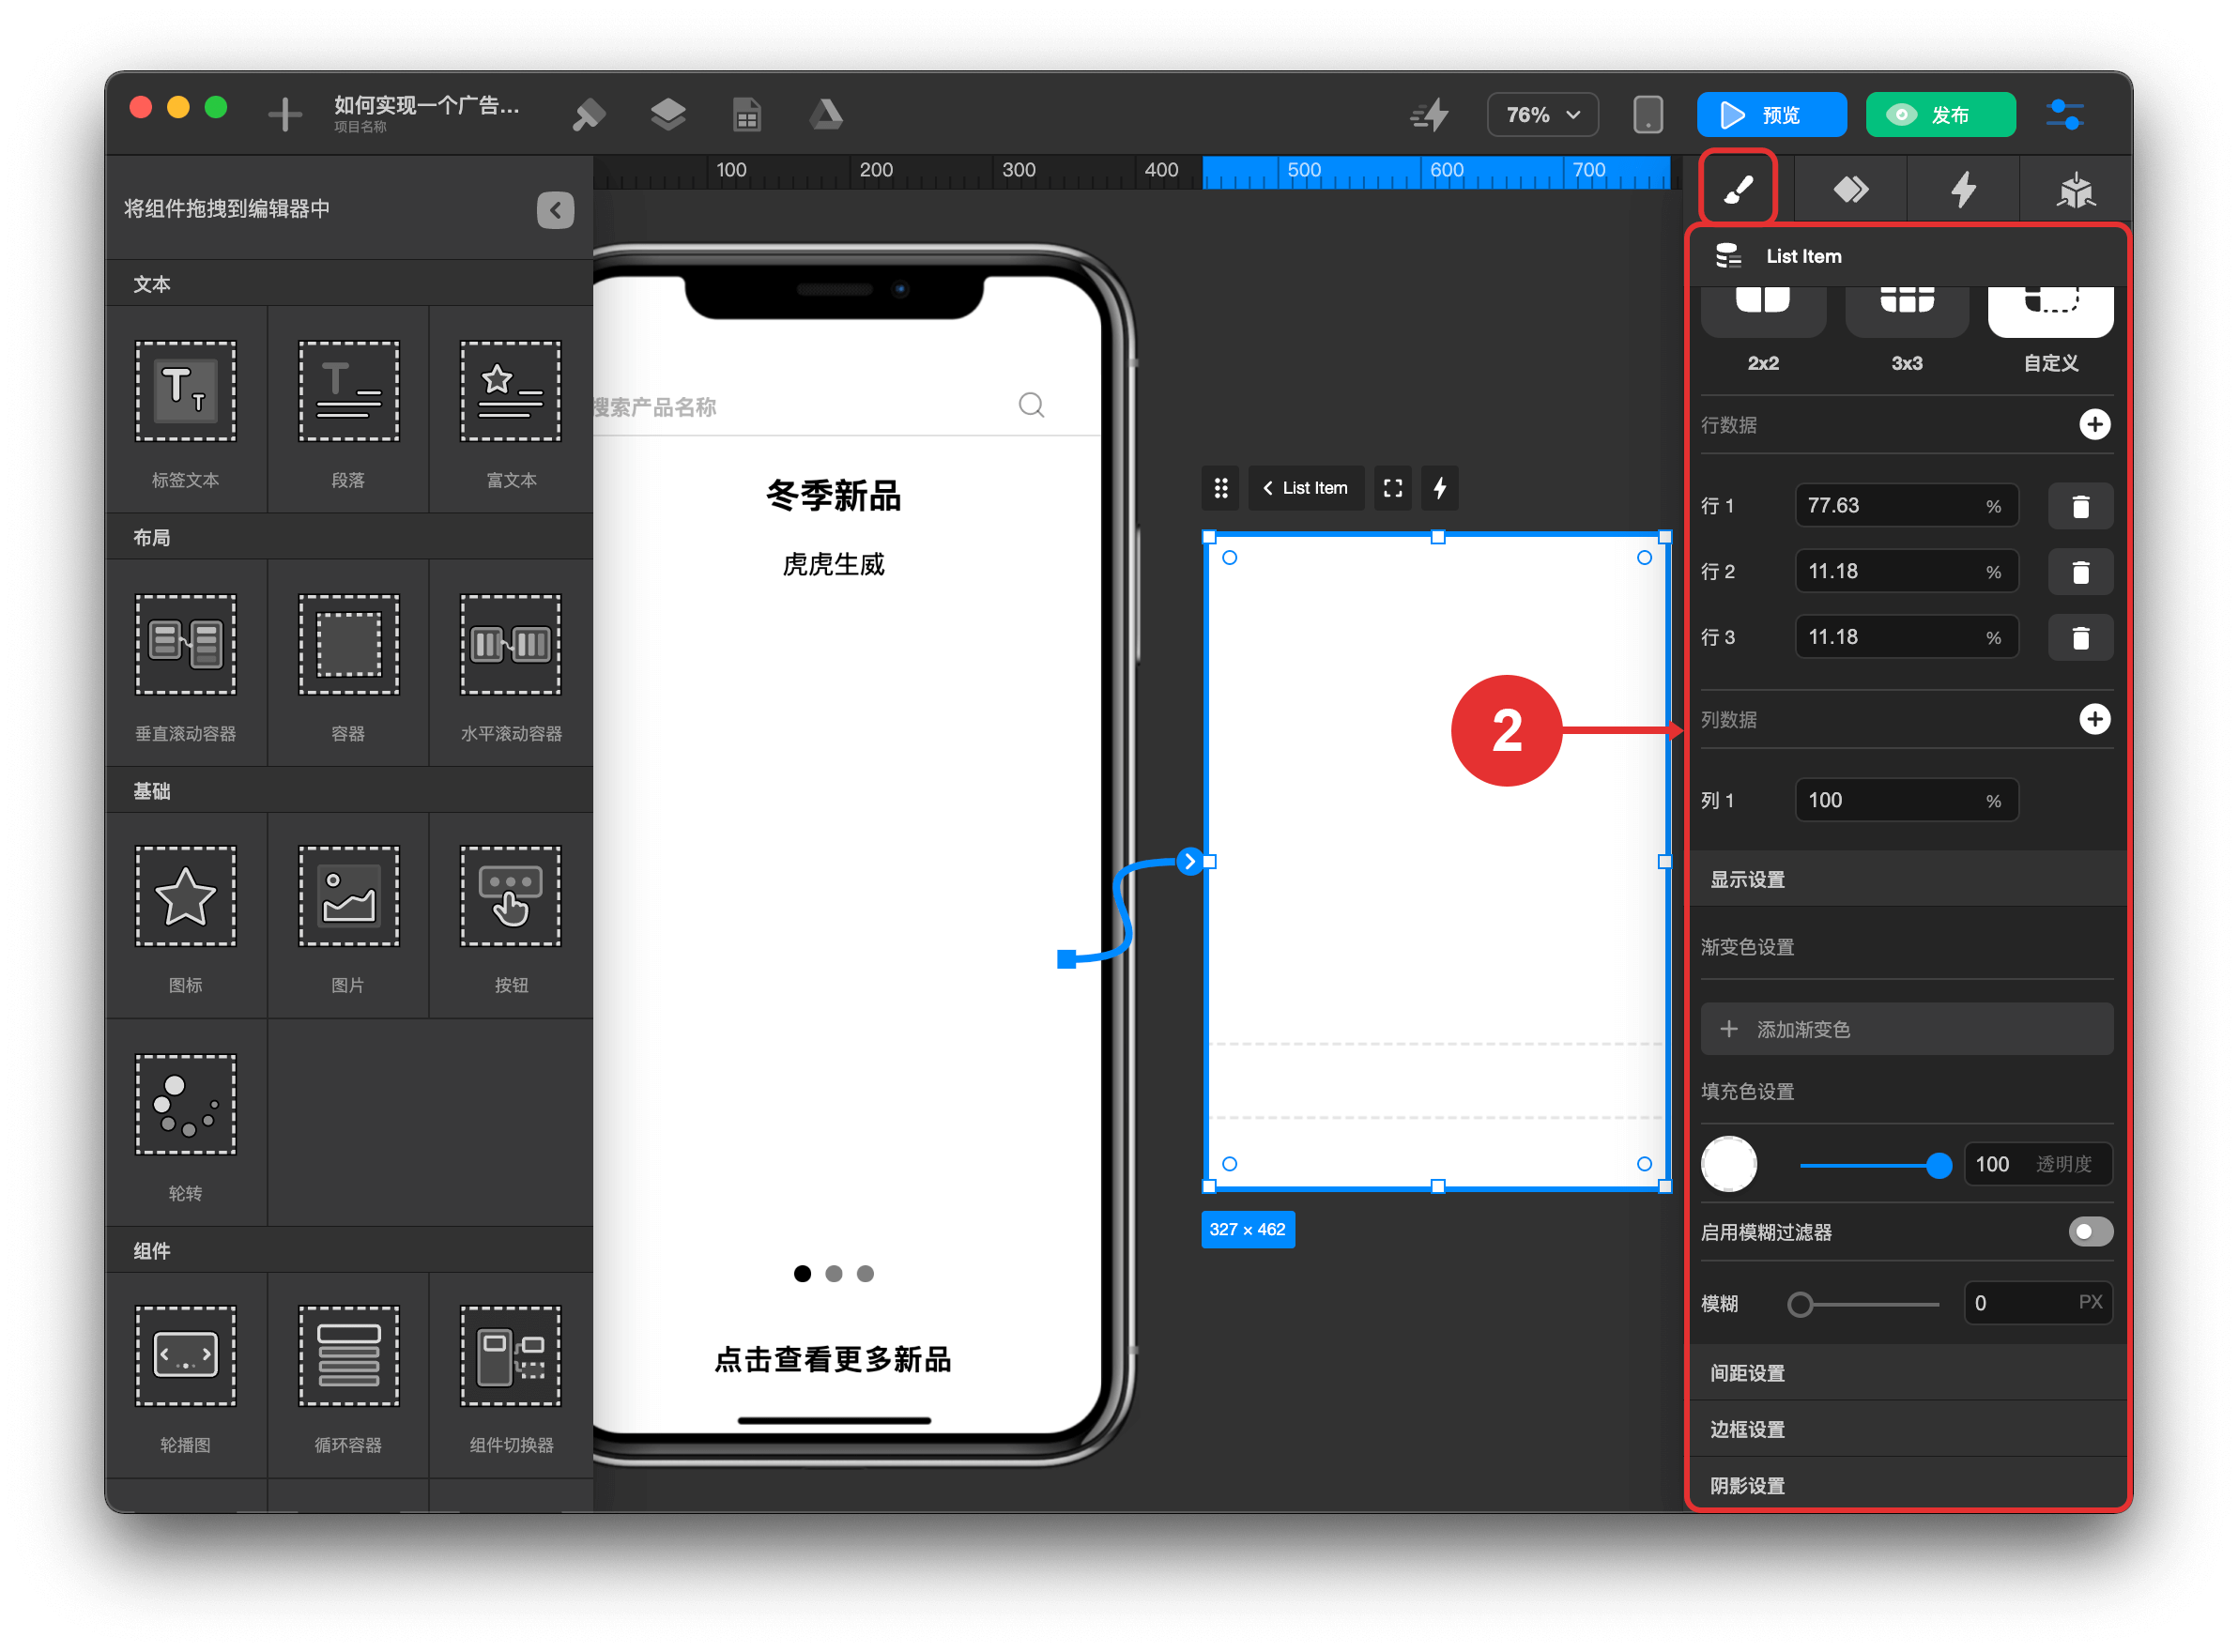Screen dimensions: 2238x1652
Task: Expand the 间距设置 spacing section
Action: point(1747,1373)
